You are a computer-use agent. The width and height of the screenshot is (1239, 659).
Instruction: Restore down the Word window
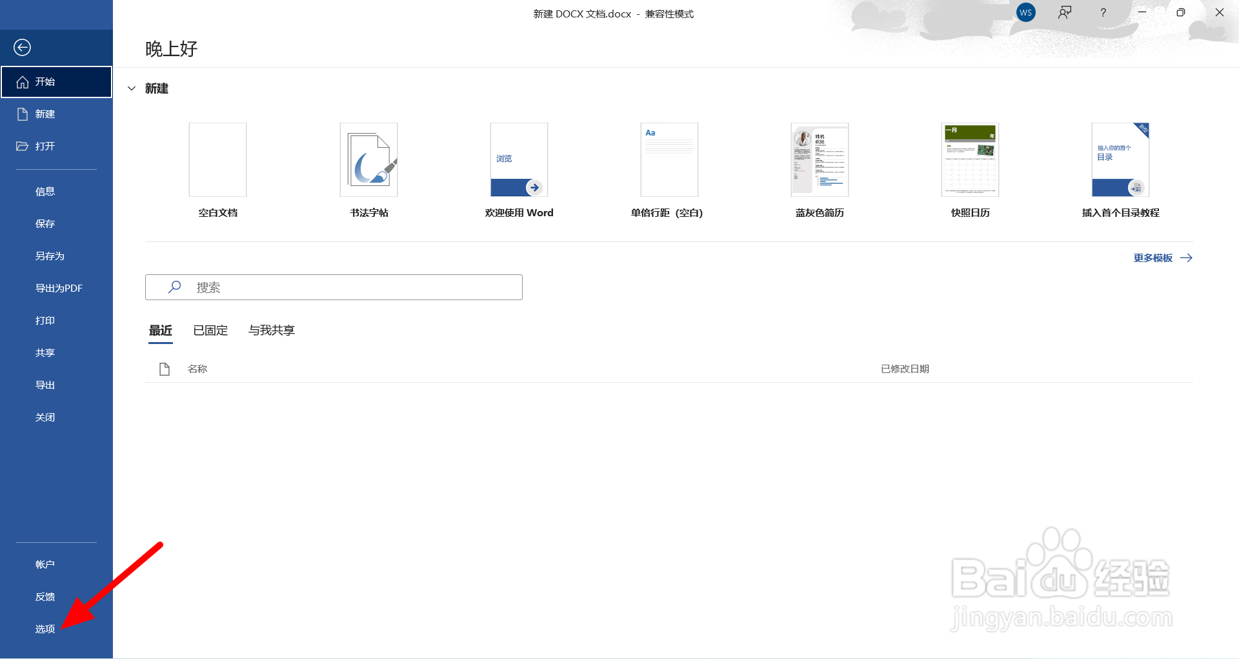[x=1181, y=13]
